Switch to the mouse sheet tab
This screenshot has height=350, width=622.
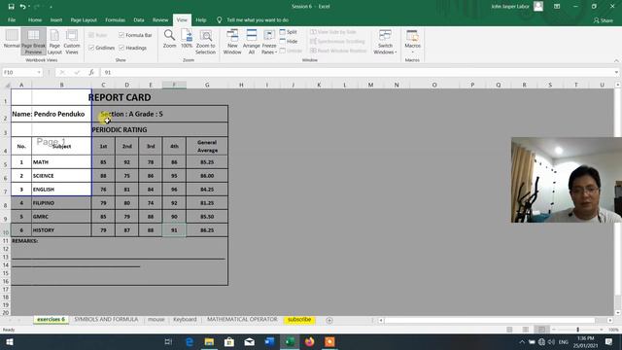[x=155, y=320]
